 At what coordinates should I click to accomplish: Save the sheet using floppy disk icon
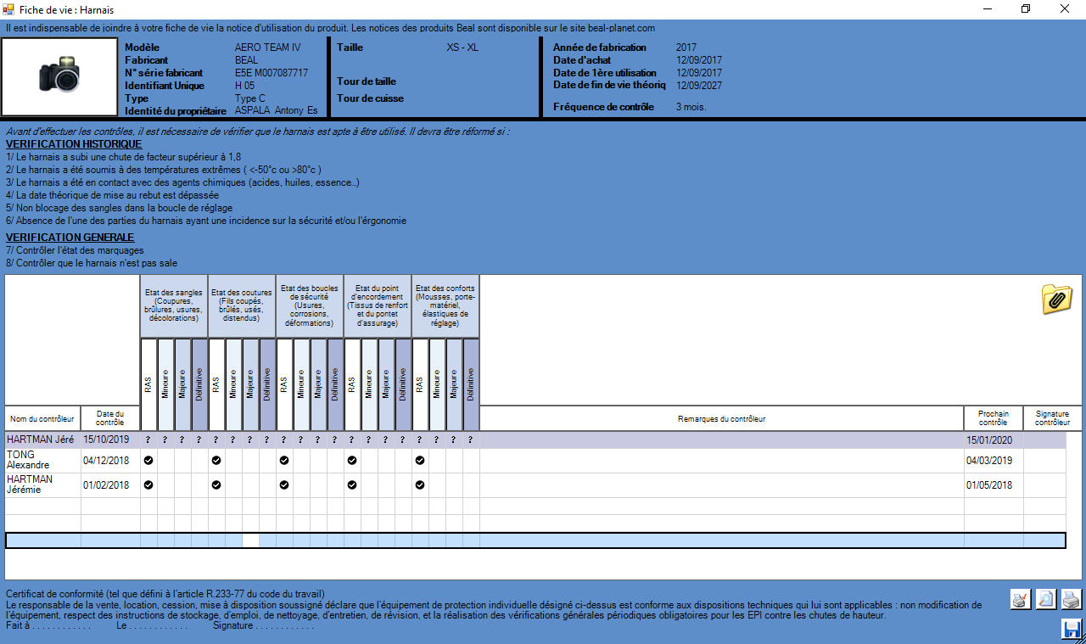pyautogui.click(x=1072, y=629)
